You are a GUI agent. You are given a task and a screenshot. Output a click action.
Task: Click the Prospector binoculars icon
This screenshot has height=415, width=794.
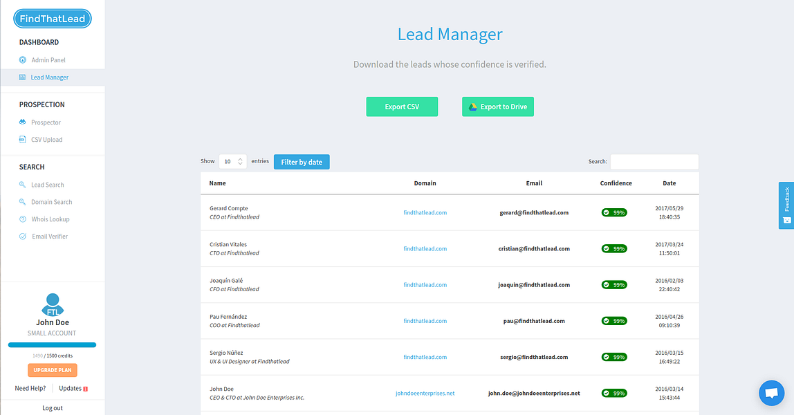tap(22, 122)
